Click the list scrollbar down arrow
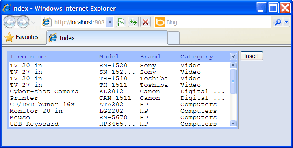 coord(233,123)
